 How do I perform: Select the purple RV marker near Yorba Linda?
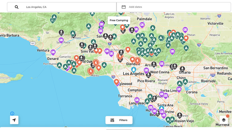pyautogui.click(x=179, y=89)
